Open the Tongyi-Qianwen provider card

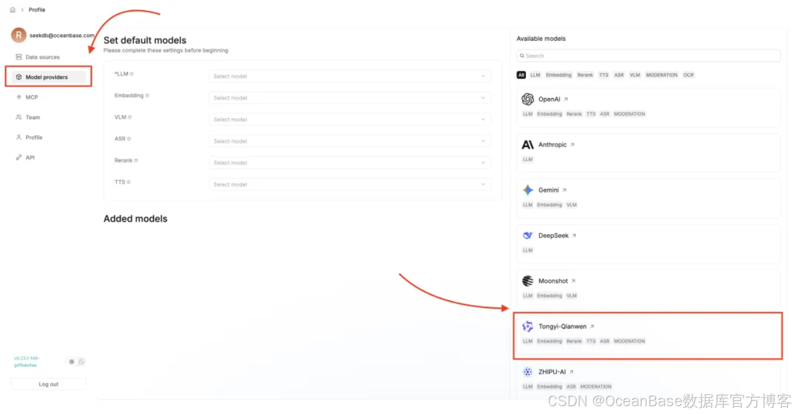coord(648,335)
